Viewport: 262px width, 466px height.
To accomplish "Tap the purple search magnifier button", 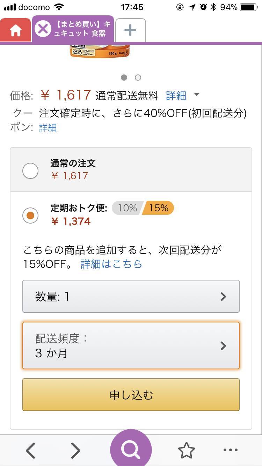I will [x=131, y=450].
